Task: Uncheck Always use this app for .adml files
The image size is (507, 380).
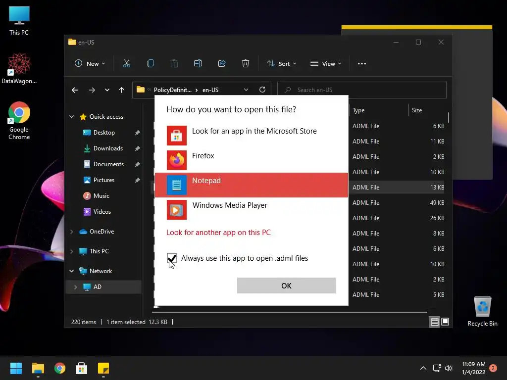Action: [172, 258]
